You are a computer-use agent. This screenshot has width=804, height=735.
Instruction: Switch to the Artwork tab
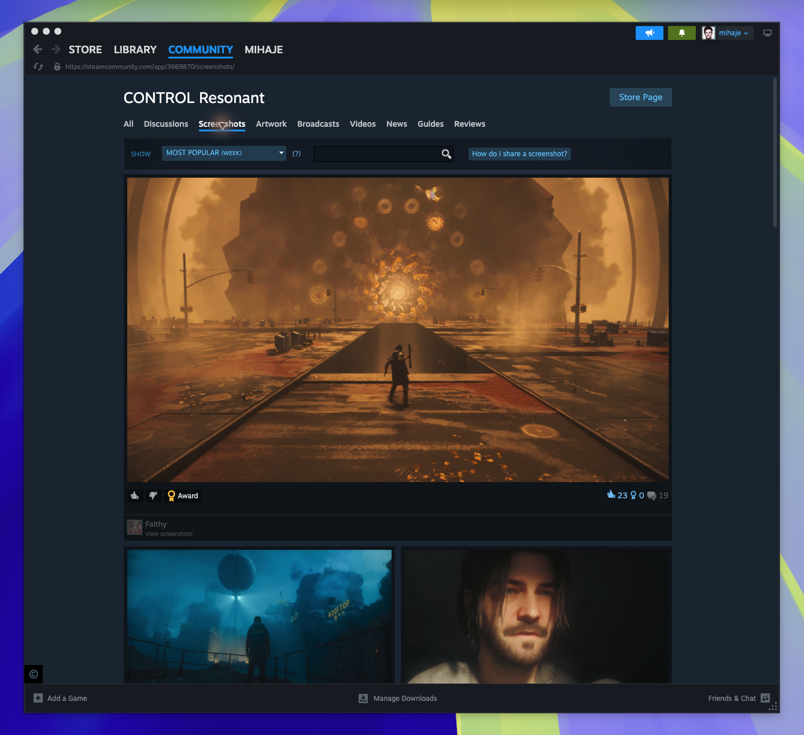(271, 124)
